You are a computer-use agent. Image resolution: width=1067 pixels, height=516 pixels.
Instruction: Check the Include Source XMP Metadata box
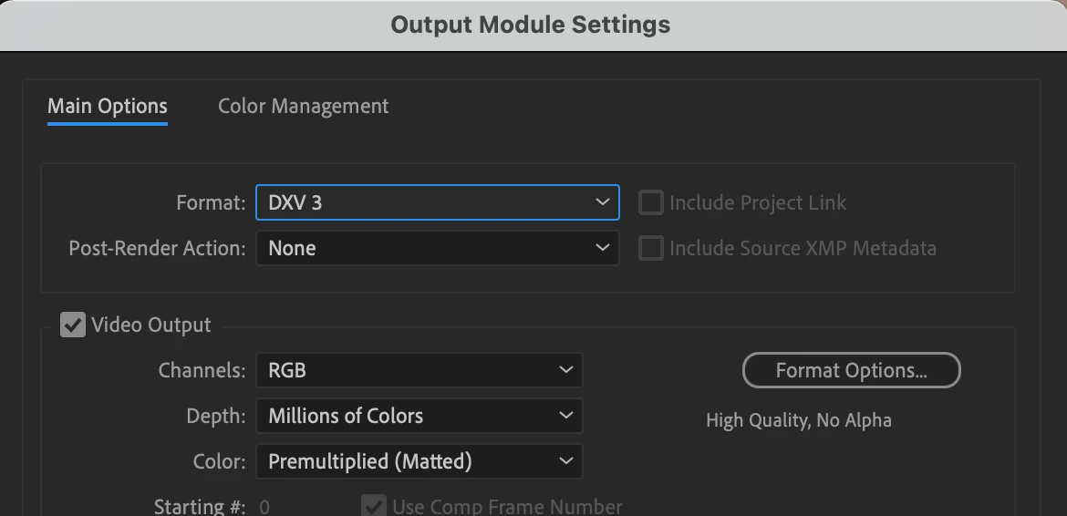click(x=650, y=248)
